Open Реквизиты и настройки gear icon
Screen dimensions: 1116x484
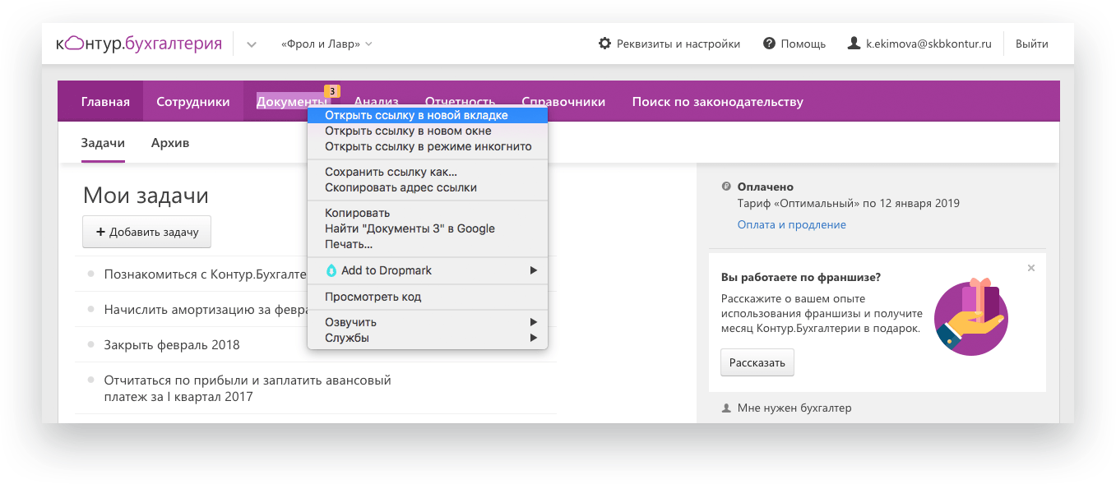click(604, 44)
